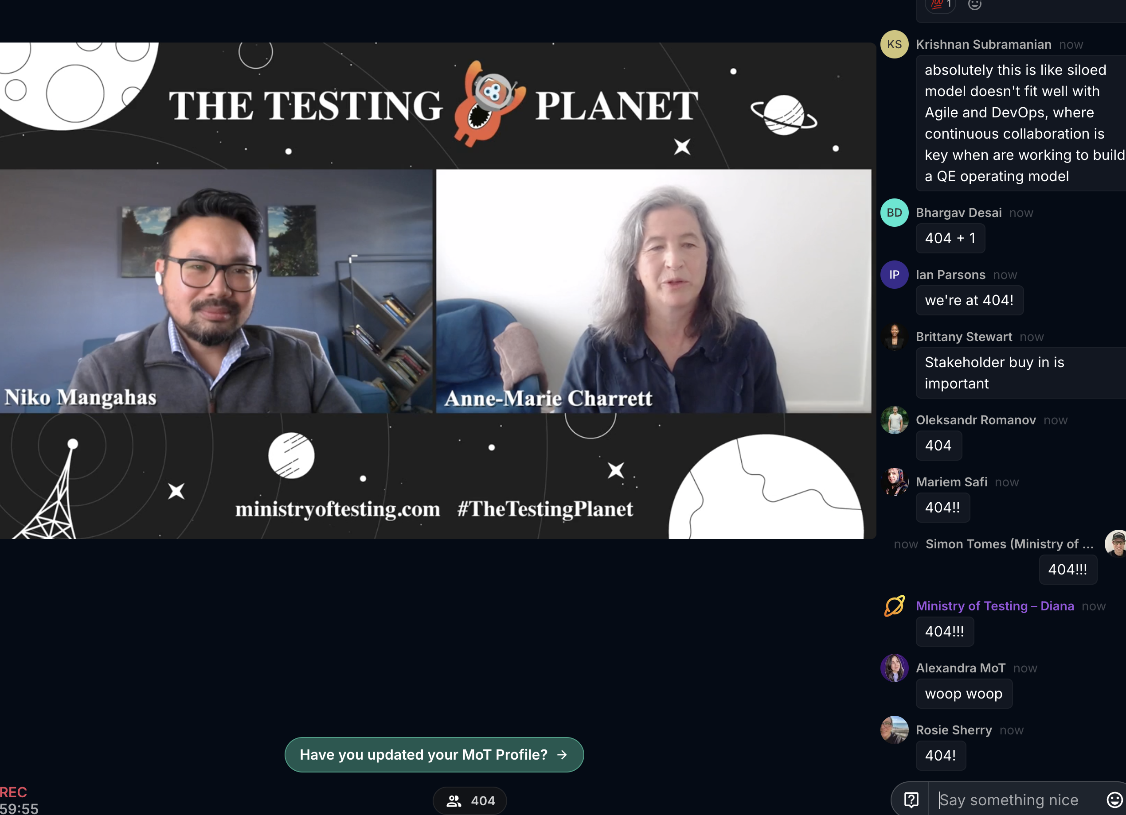Click the "we're at 404!" message
This screenshot has width=1126, height=815.
point(969,300)
